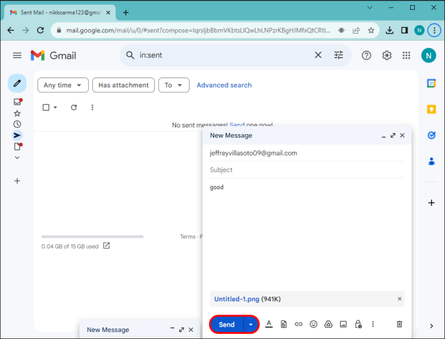Open Tasks side panel icon

pyautogui.click(x=431, y=135)
